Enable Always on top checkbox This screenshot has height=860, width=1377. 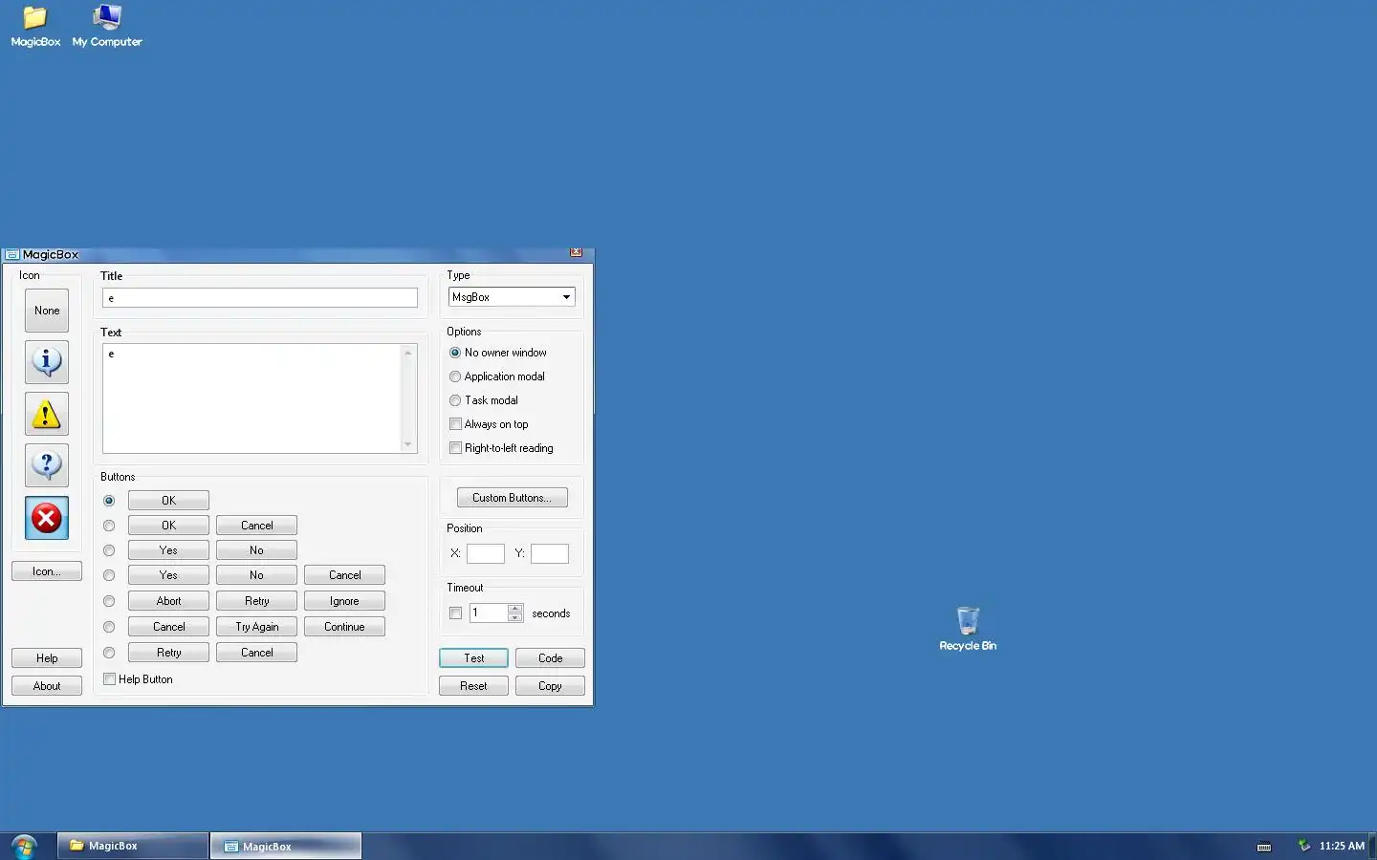pos(455,424)
